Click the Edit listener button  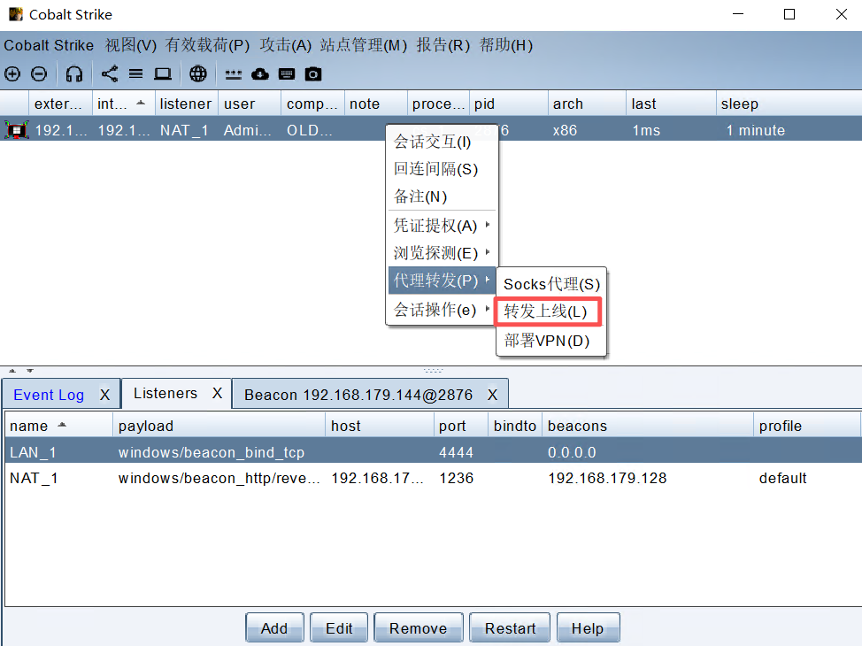339,627
